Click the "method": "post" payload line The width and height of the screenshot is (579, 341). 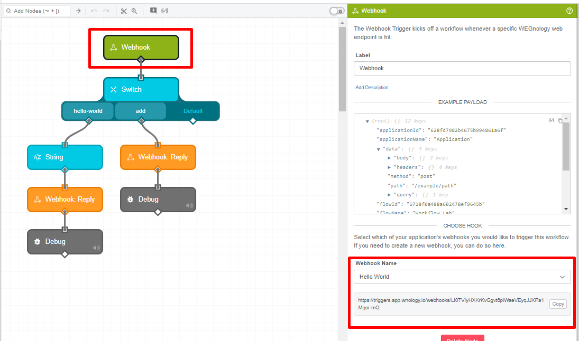411,177
